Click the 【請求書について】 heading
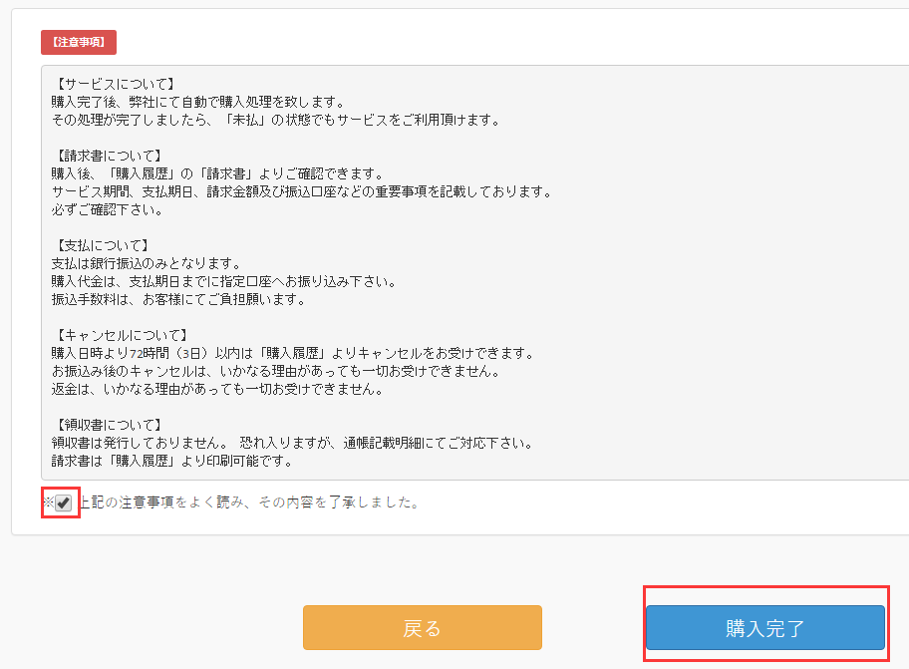The image size is (909, 669). (x=107, y=156)
